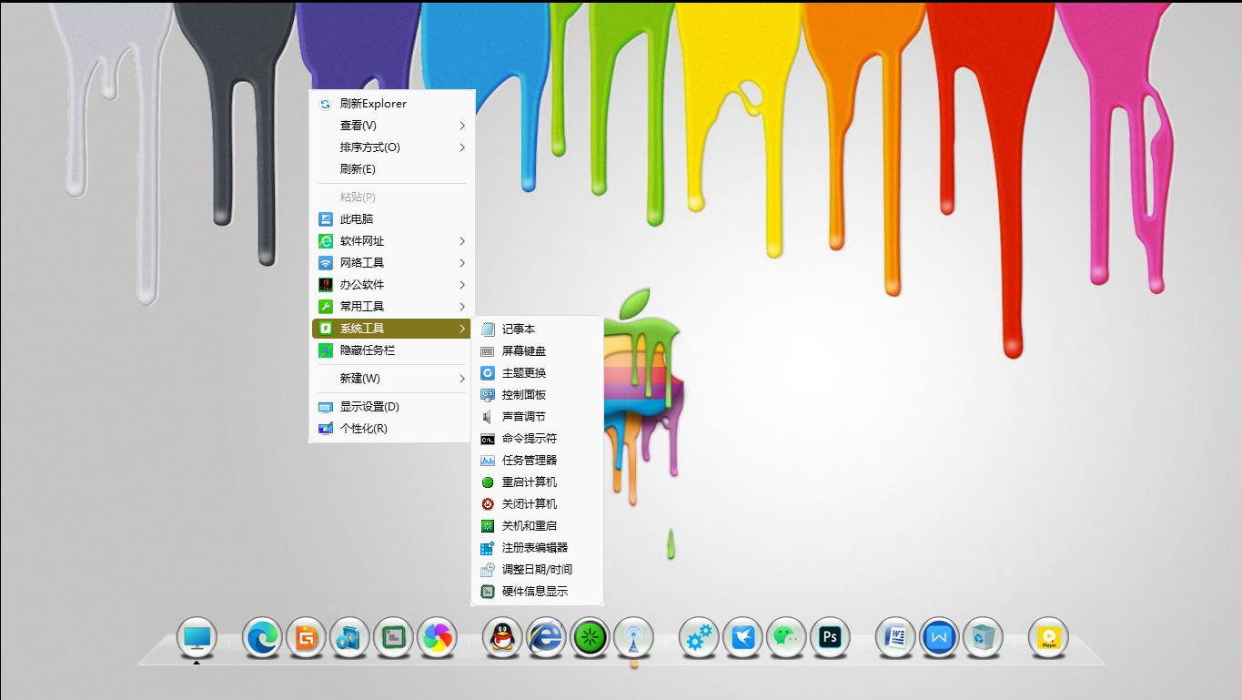This screenshot has width=1242, height=700.
Task: Click 隐藏任务栏 to hide the taskbar
Action: tap(391, 350)
